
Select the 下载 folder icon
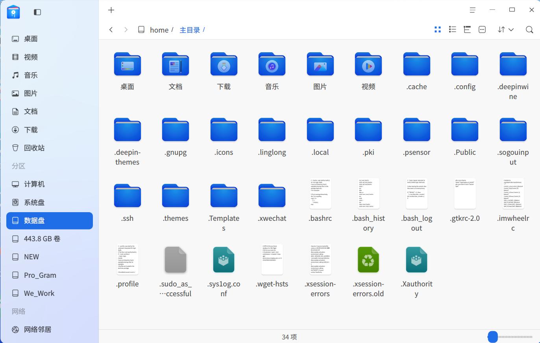click(x=224, y=64)
